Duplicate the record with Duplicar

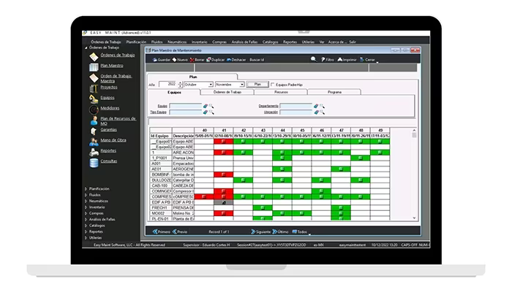[216, 60]
